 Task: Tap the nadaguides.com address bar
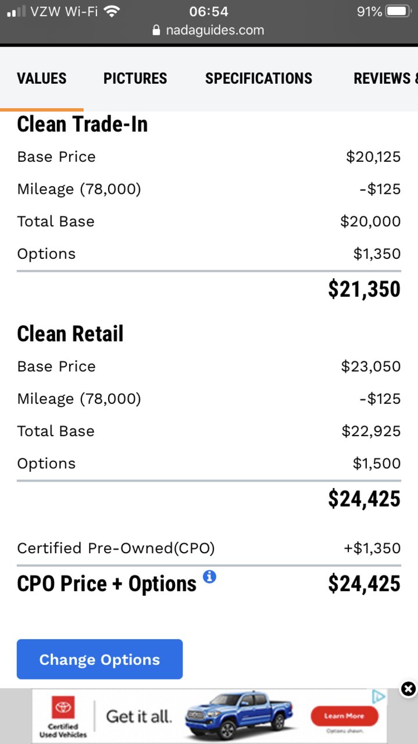click(x=209, y=31)
